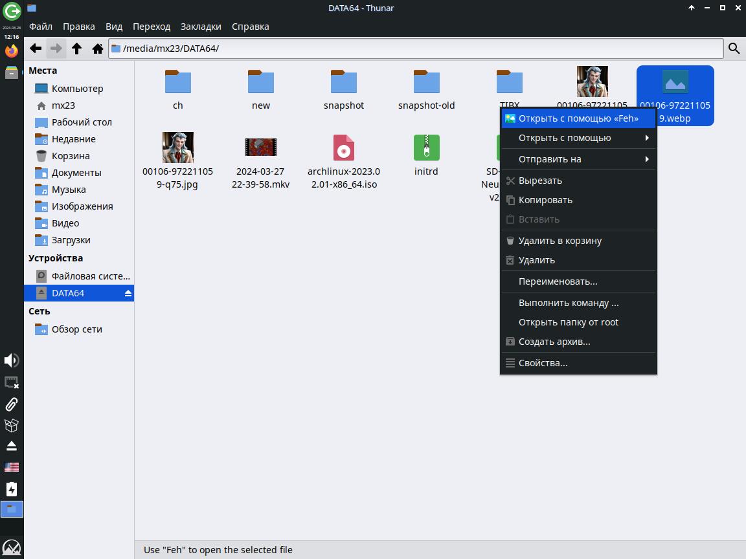Select Компьютер in sidebar
The image size is (746, 559).
[79, 89]
